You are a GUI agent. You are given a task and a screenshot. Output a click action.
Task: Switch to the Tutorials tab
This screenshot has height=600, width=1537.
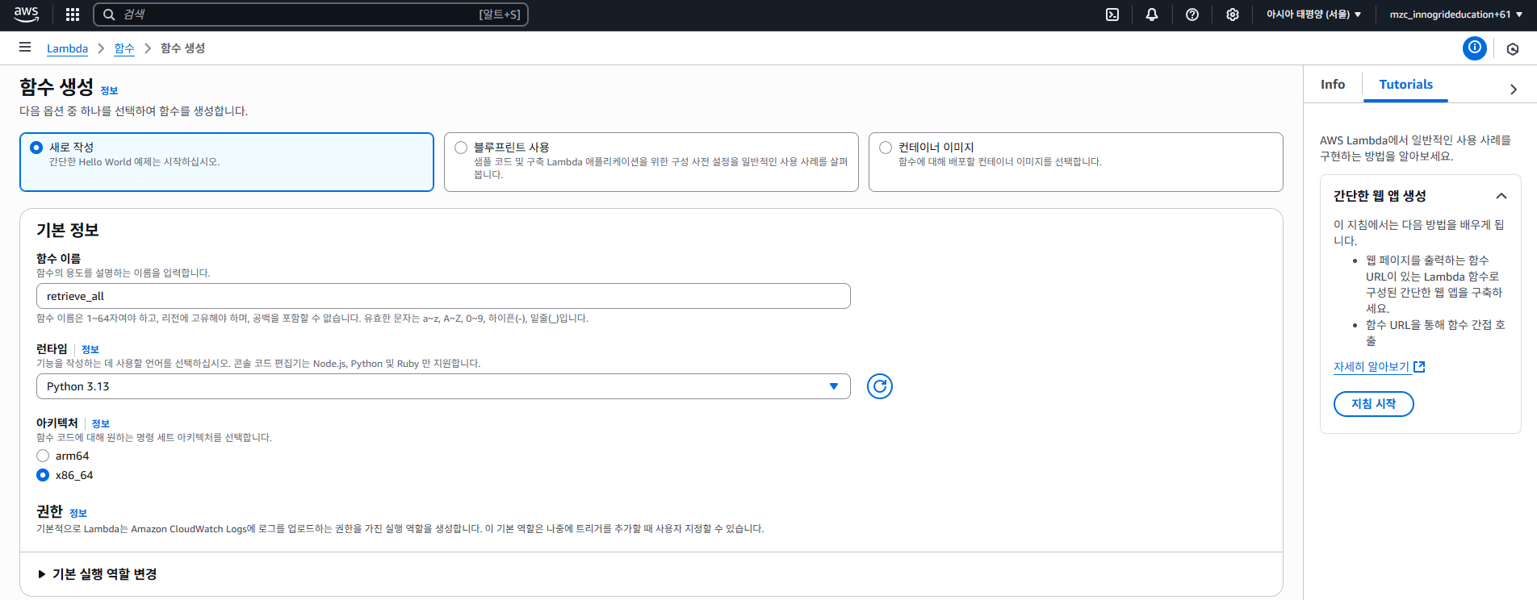(1405, 85)
